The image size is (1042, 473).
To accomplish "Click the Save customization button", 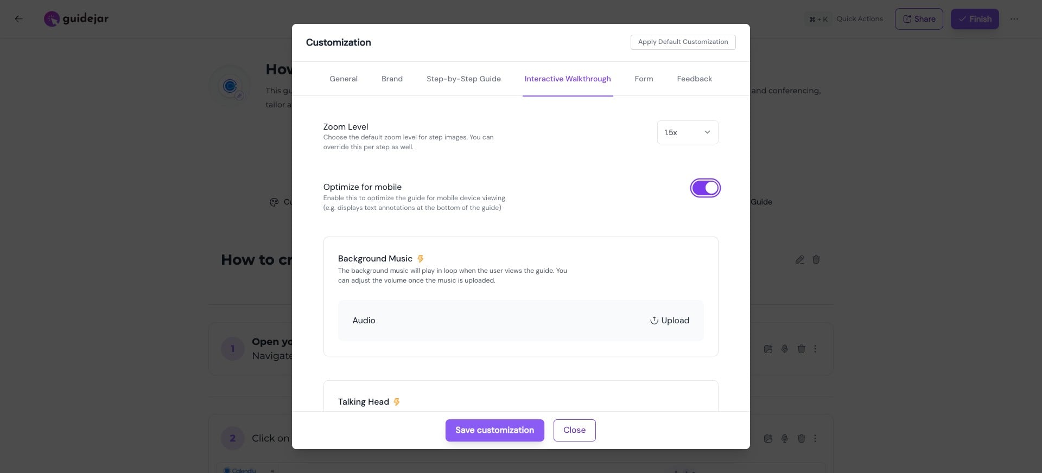I will (494, 430).
